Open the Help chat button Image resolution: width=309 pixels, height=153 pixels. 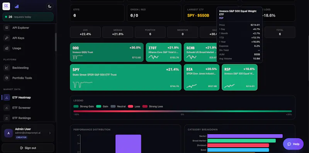click(293, 144)
